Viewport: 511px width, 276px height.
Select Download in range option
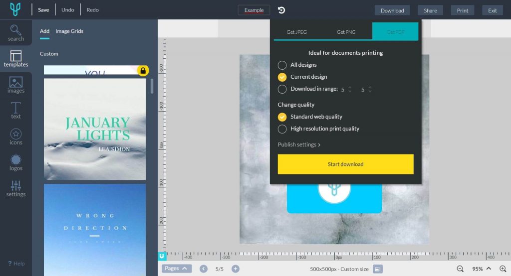(x=282, y=89)
